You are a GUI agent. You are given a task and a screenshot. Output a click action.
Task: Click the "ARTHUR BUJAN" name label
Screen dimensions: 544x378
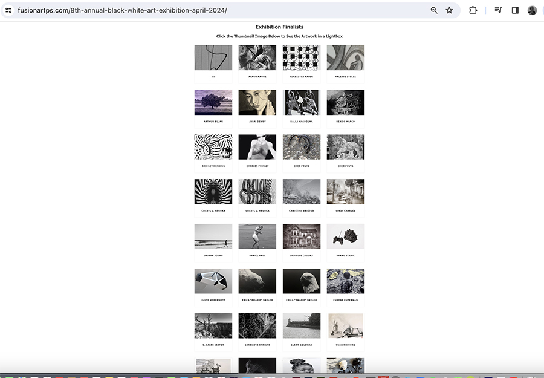pos(213,122)
